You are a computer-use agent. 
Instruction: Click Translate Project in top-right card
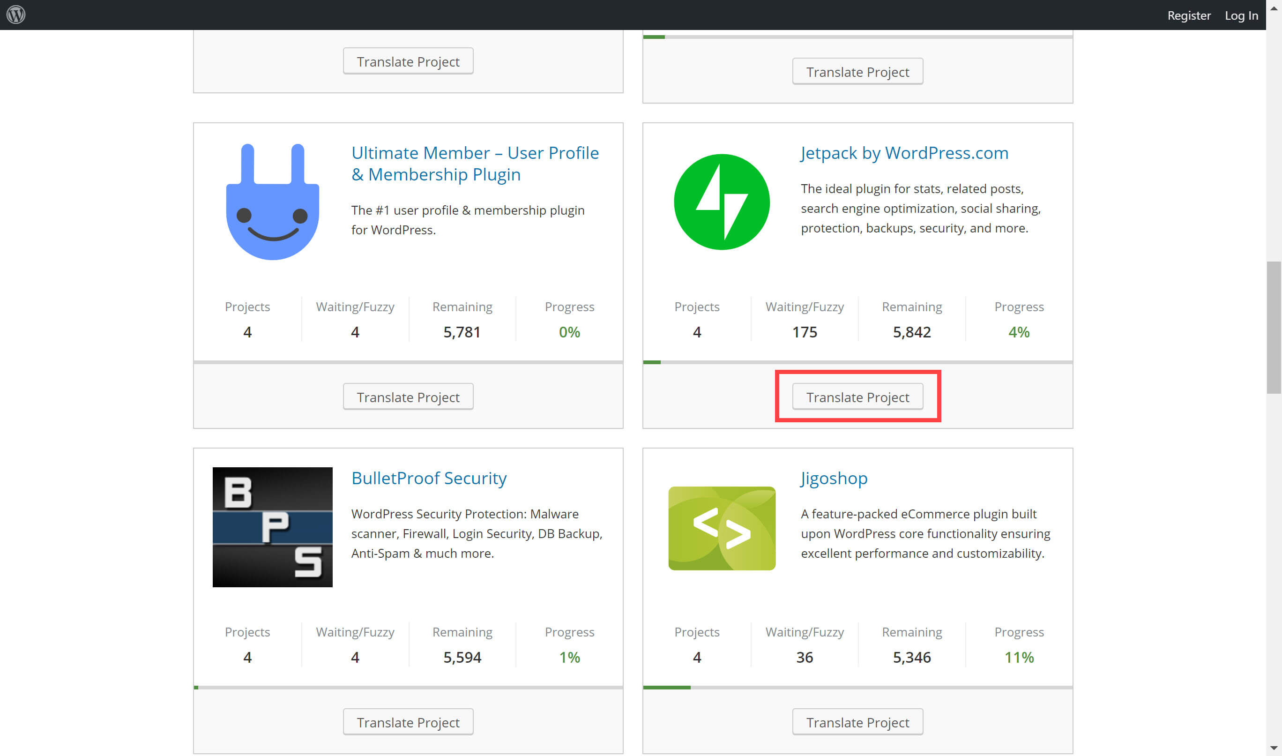(857, 71)
